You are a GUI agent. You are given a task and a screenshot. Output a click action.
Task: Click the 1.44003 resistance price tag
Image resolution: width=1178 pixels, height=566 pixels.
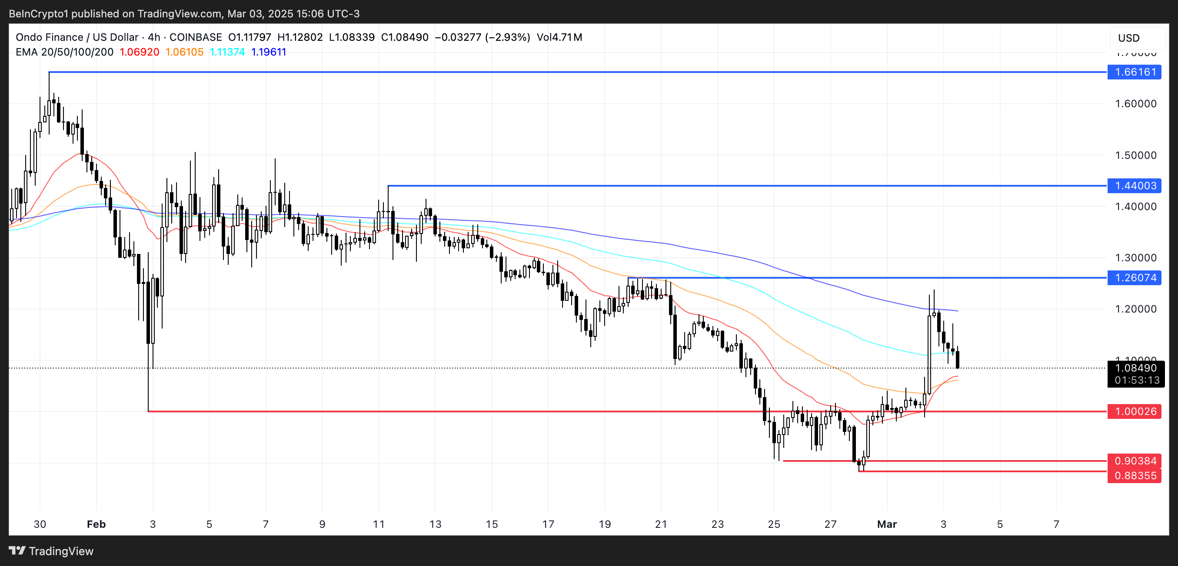tap(1135, 186)
